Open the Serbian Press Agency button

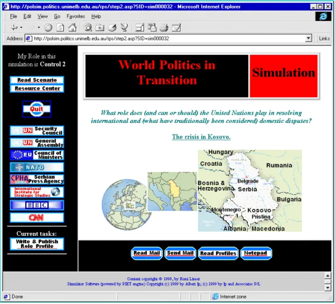[37, 179]
